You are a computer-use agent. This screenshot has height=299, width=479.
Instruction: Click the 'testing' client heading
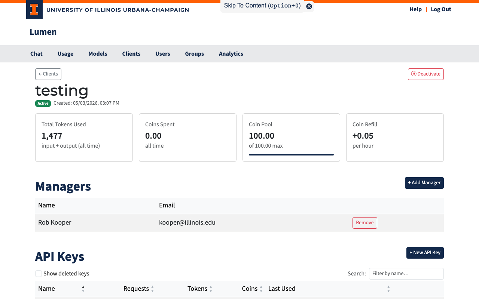(x=62, y=90)
